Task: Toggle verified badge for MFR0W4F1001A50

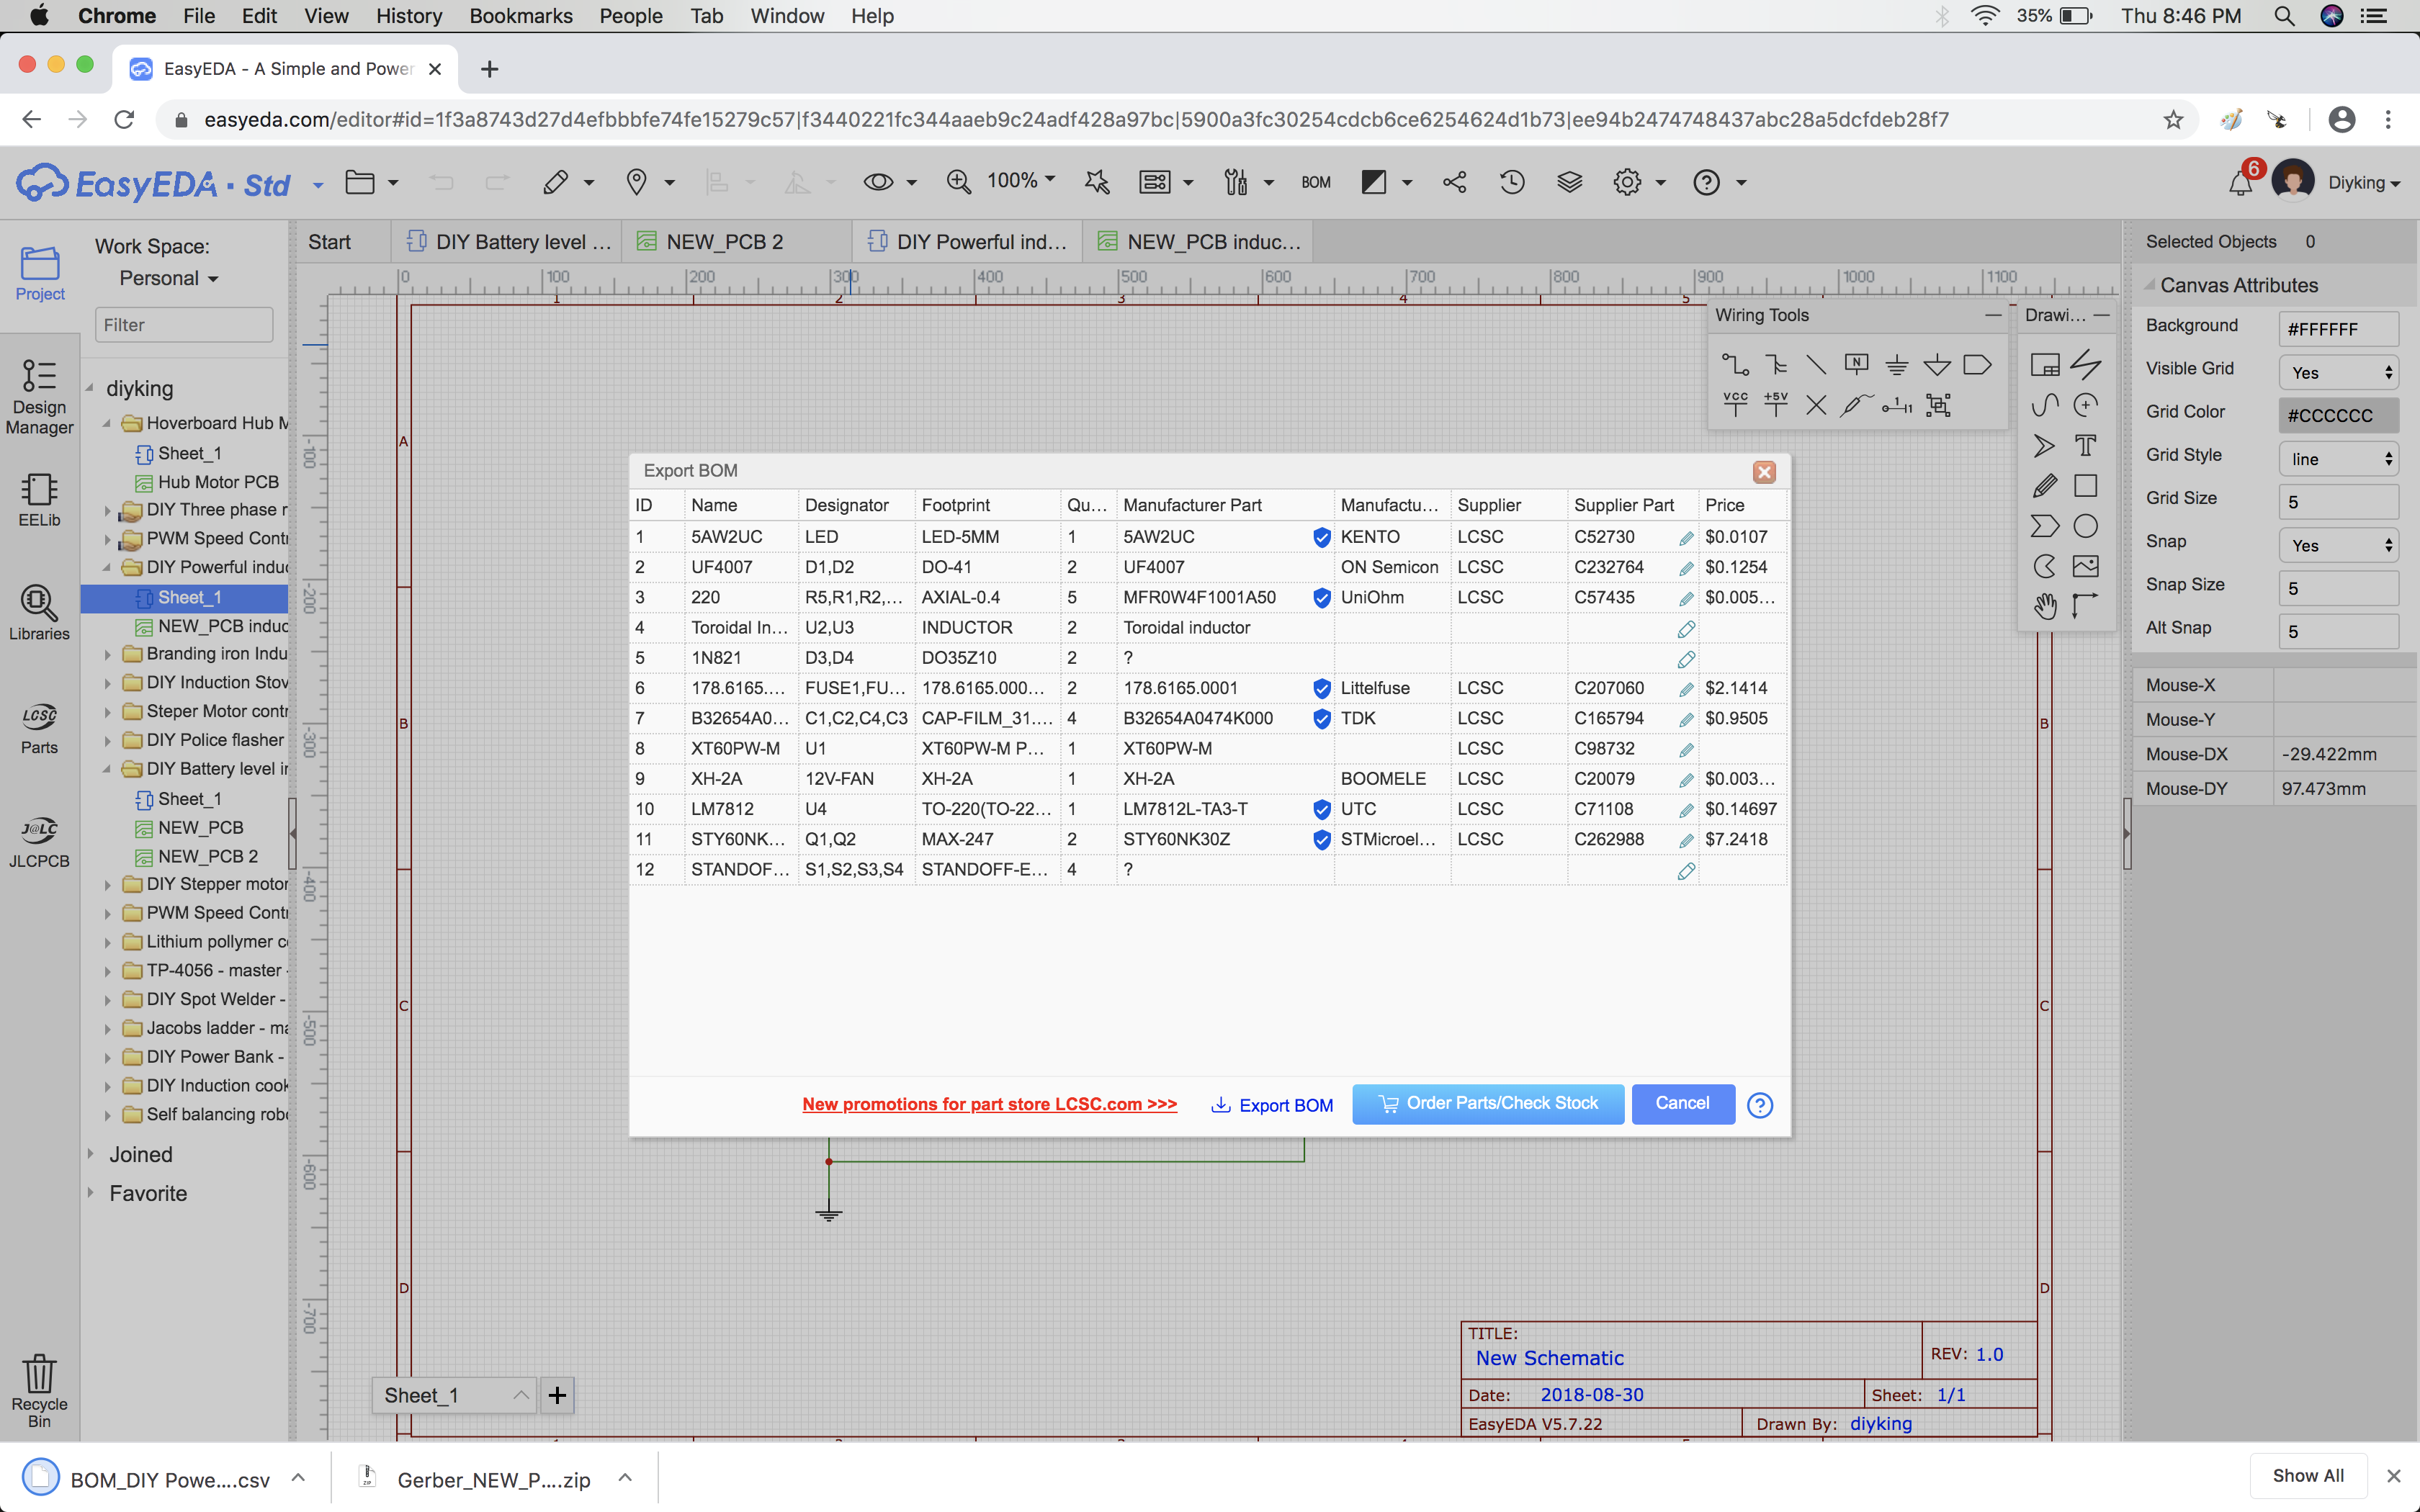Action: (x=1321, y=598)
